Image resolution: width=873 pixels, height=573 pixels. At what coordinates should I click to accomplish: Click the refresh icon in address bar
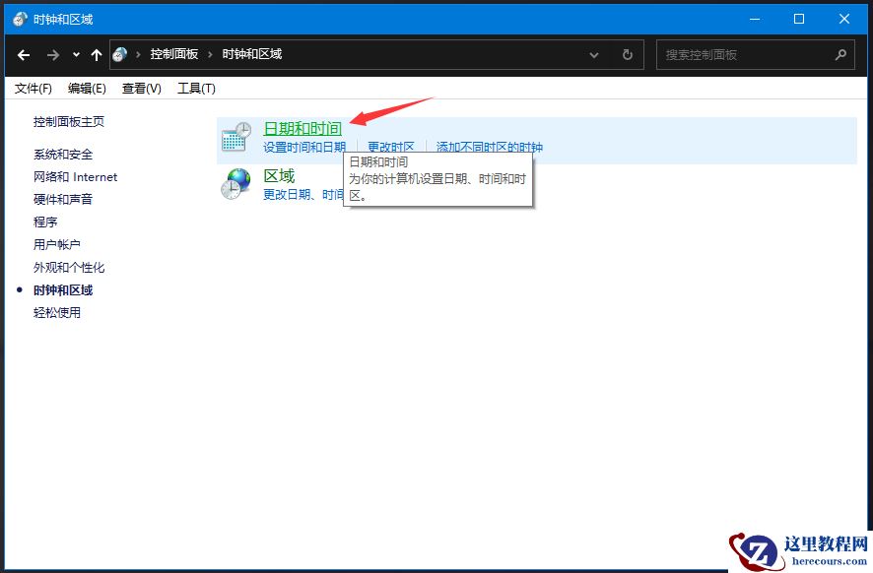click(628, 54)
